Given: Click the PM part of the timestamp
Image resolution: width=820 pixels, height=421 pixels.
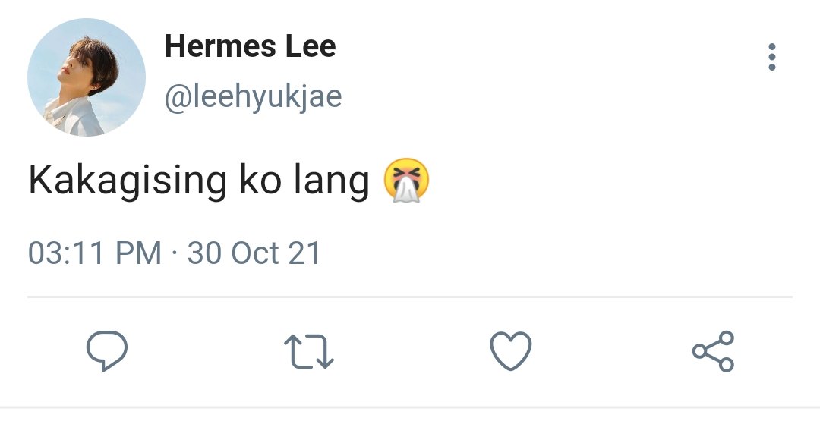Looking at the screenshot, I should click(x=138, y=253).
